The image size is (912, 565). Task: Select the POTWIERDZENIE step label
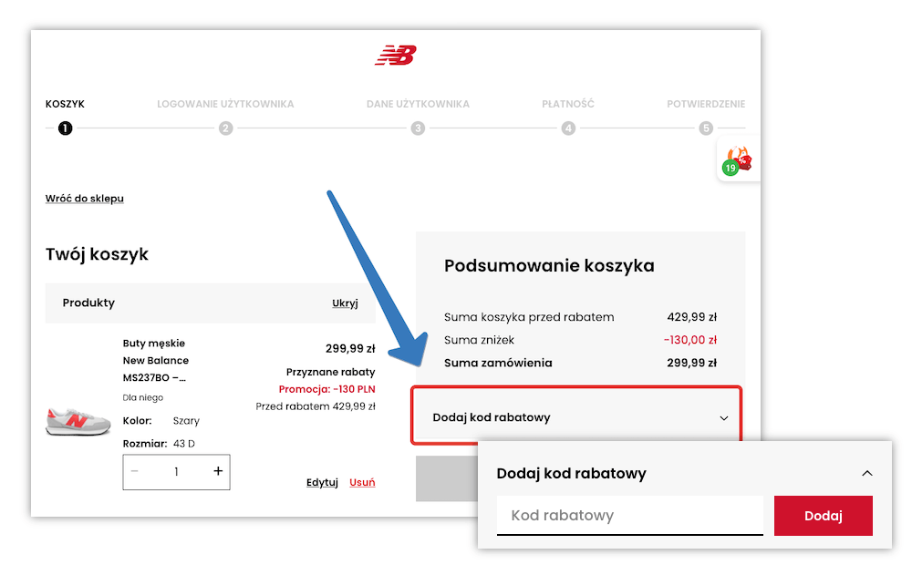(x=704, y=103)
